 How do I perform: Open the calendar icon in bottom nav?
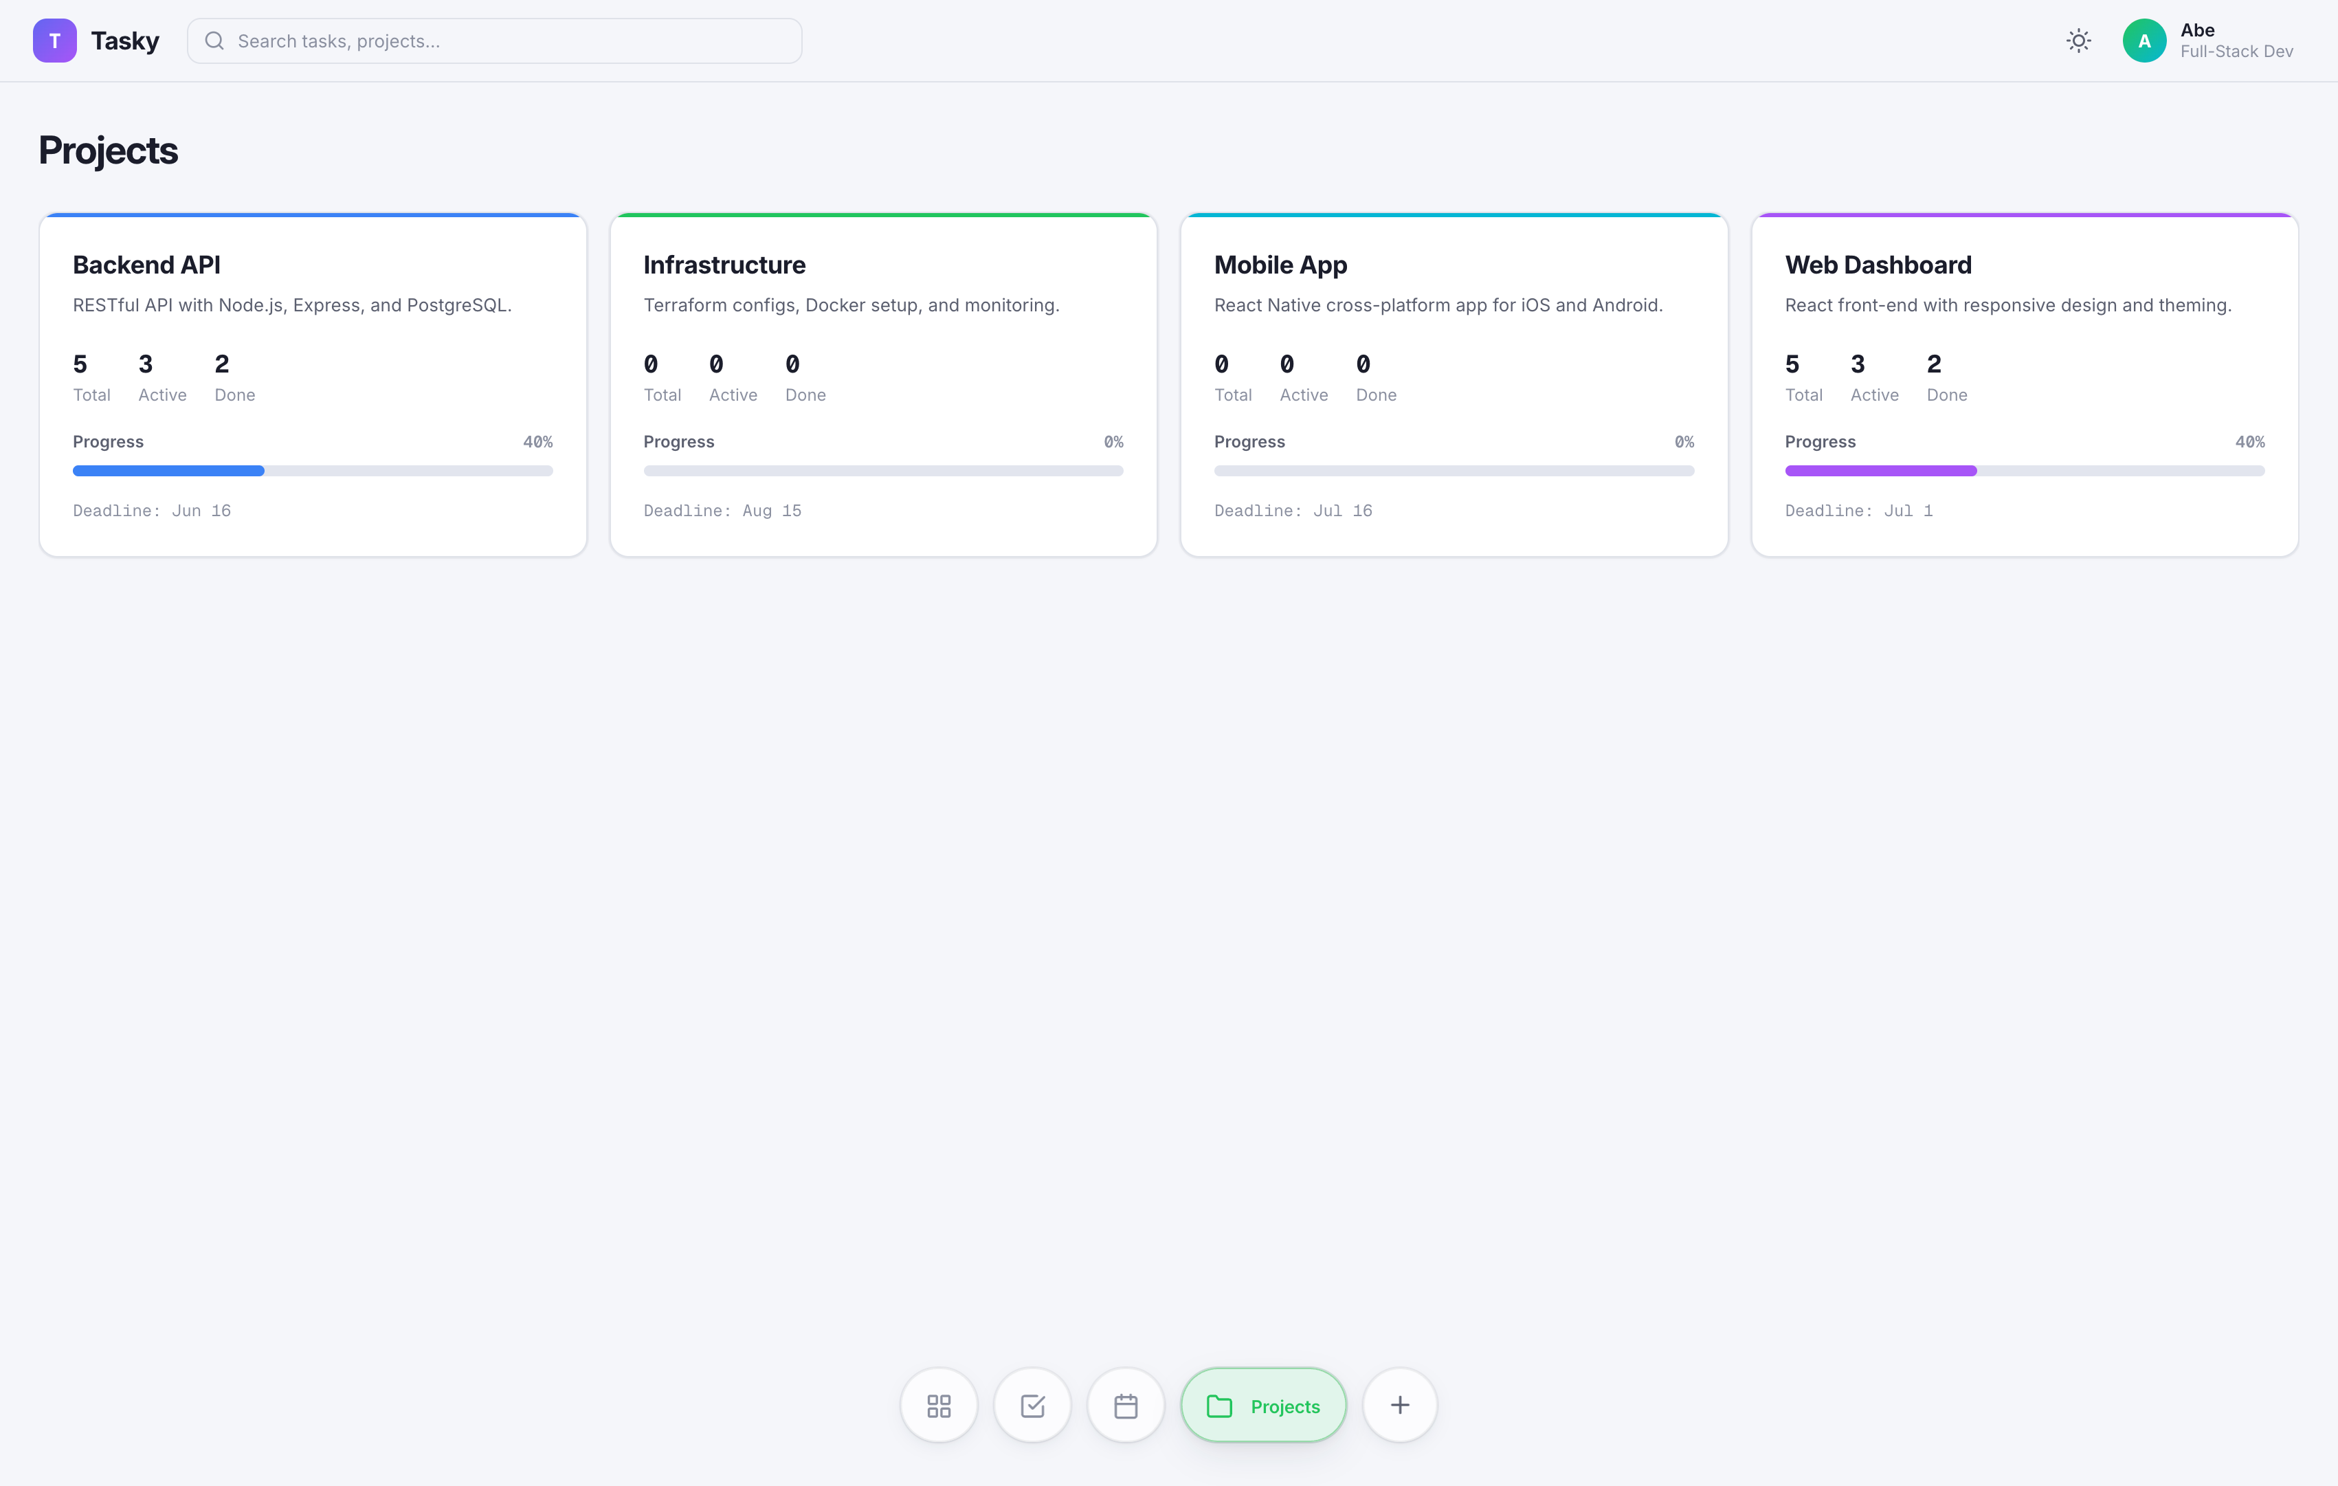tap(1125, 1406)
